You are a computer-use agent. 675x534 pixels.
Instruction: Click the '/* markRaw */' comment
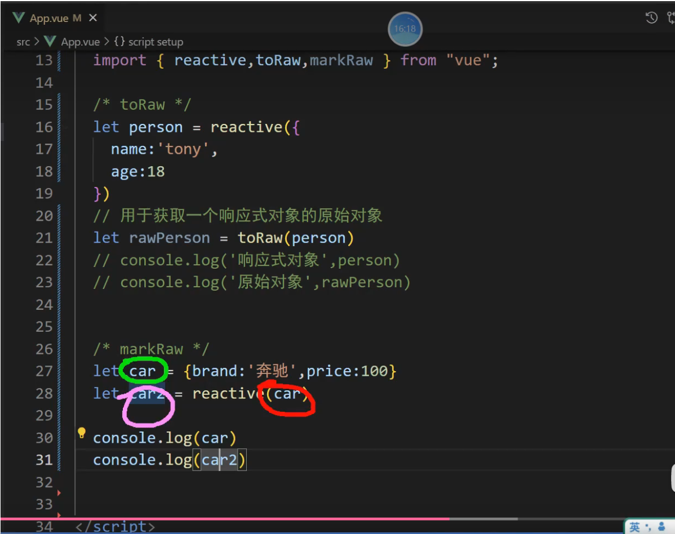tap(151, 349)
